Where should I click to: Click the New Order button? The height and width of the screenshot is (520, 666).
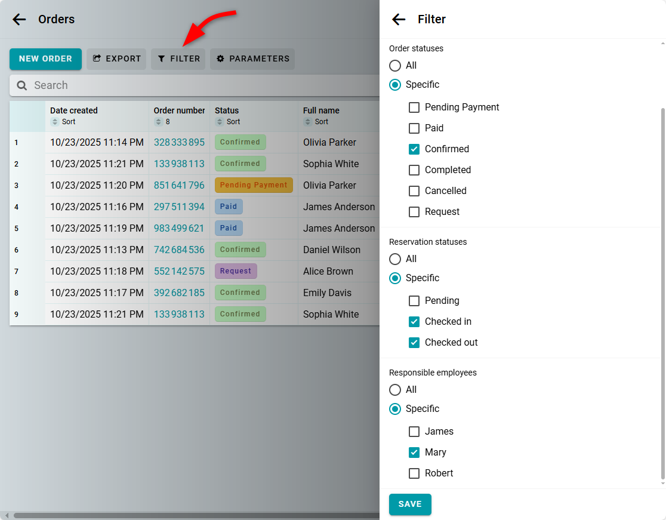coord(45,59)
